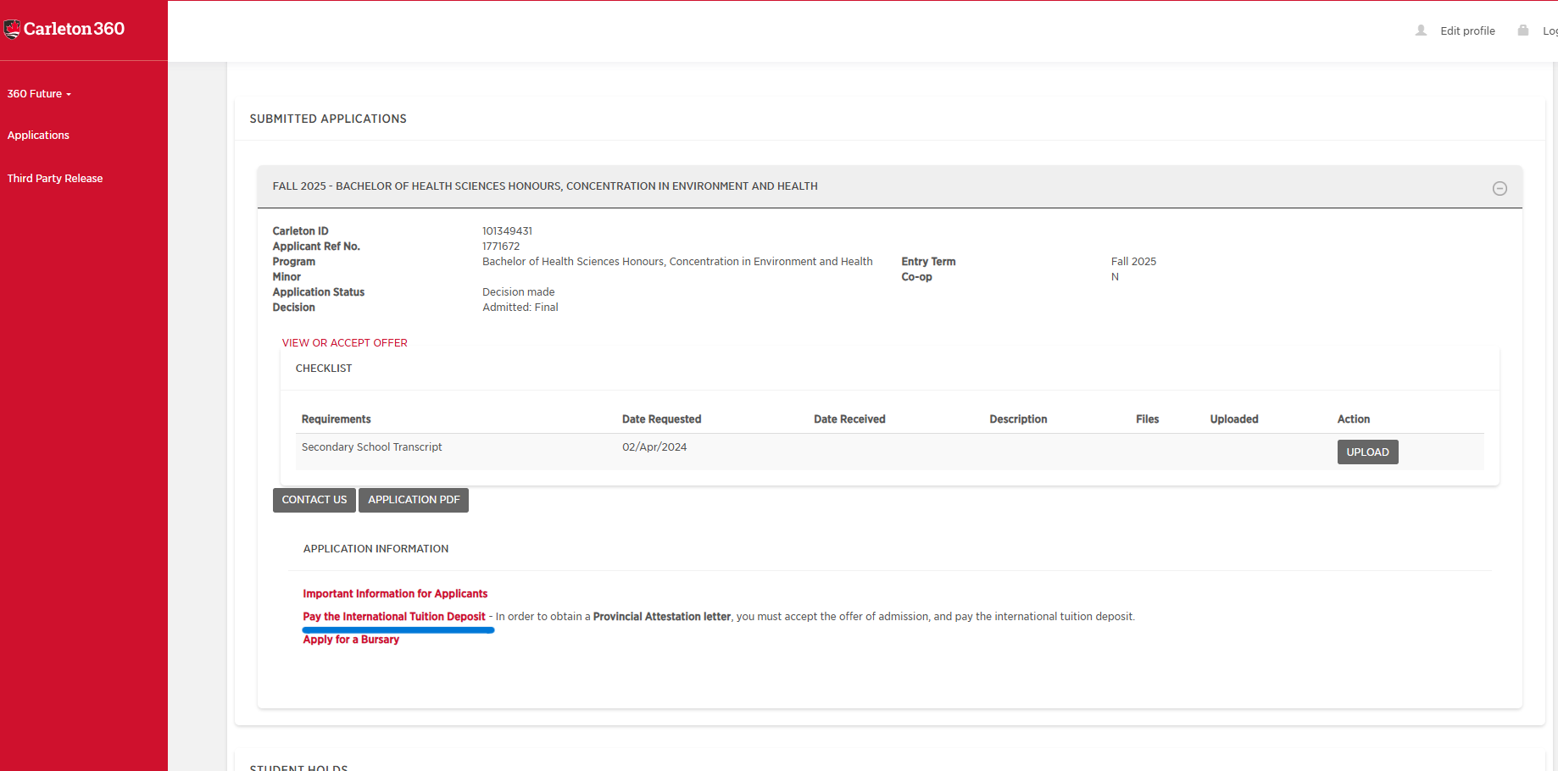The image size is (1558, 771).
Task: Click the Carleton360 shield logo
Action: click(x=12, y=30)
